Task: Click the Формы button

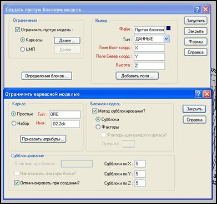Action: coord(195,42)
